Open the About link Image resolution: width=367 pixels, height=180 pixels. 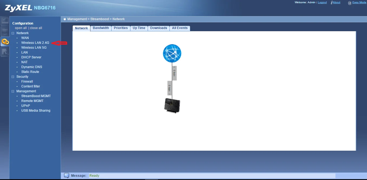coord(336,2)
